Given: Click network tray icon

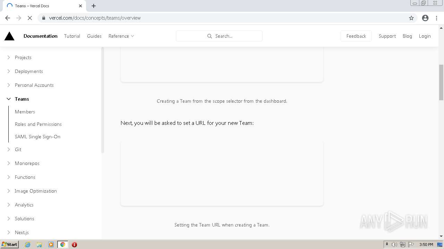Looking at the screenshot, I should click(x=403, y=245).
